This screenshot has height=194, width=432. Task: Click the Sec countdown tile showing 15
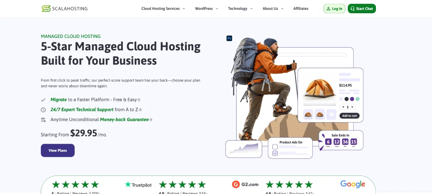pos(354,142)
